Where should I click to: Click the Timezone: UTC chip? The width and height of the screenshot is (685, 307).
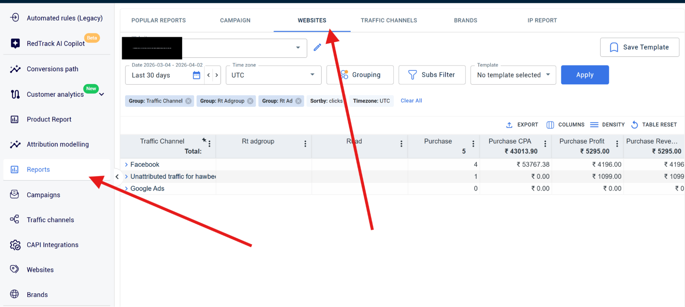click(371, 101)
